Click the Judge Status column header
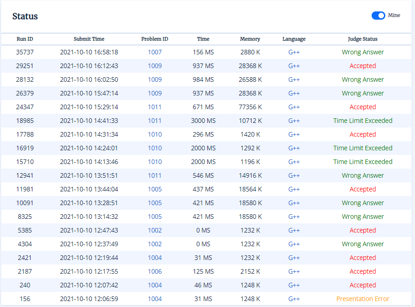415x307 pixels. pyautogui.click(x=362, y=39)
